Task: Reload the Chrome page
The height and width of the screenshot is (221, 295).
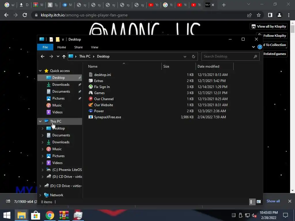Action: (x=25, y=15)
